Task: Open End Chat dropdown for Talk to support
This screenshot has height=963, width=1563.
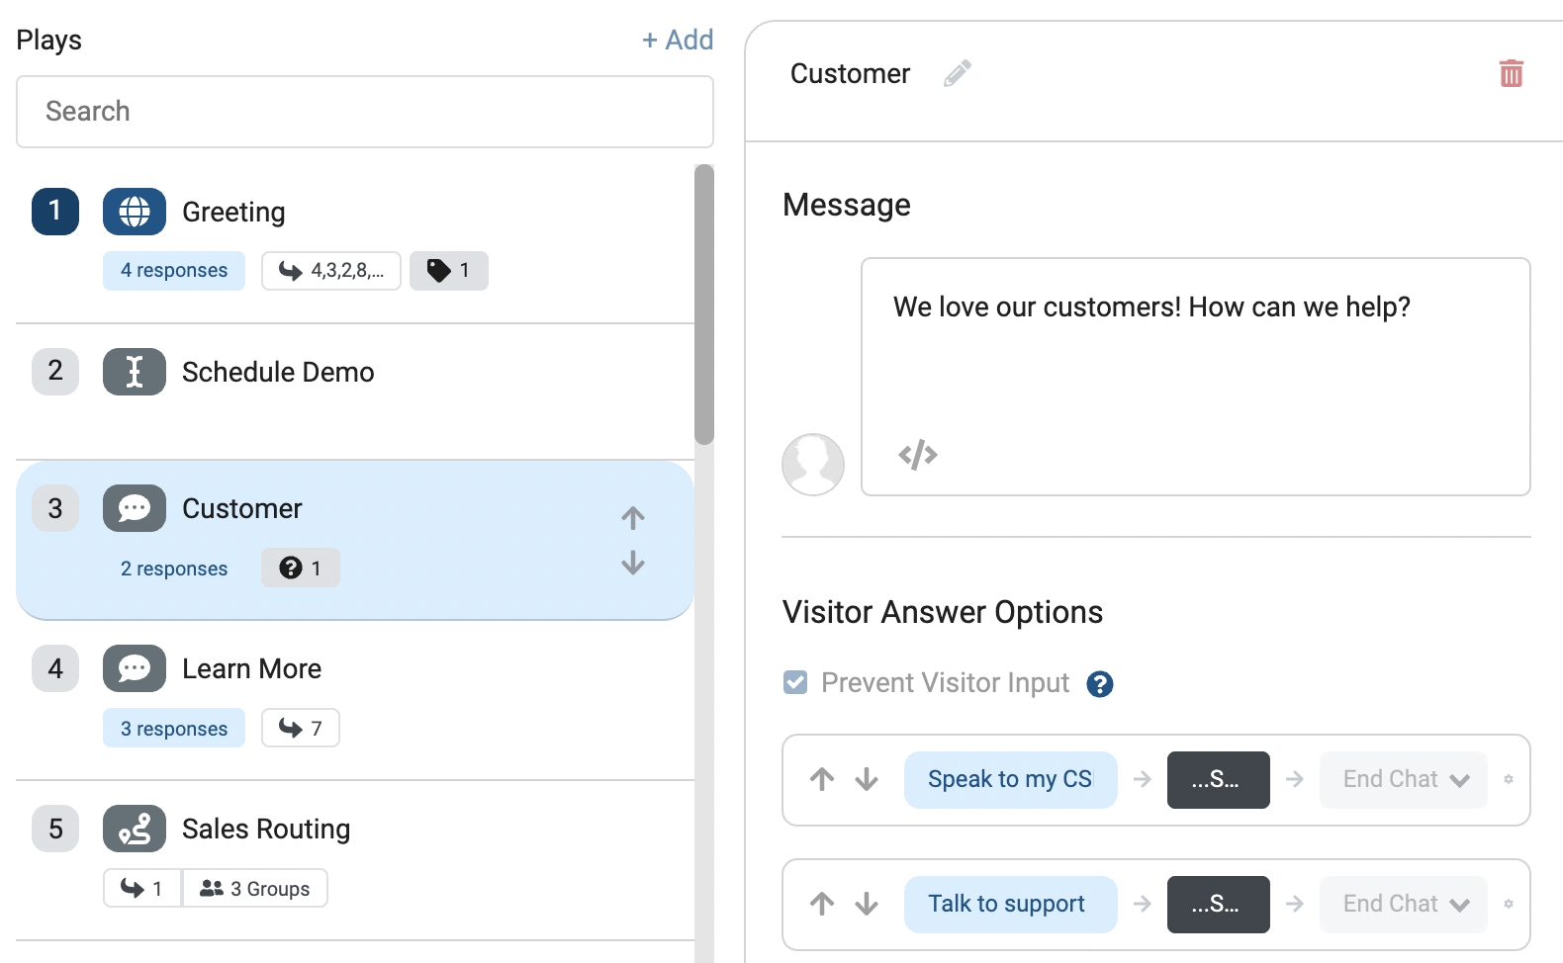Action: click(1403, 904)
